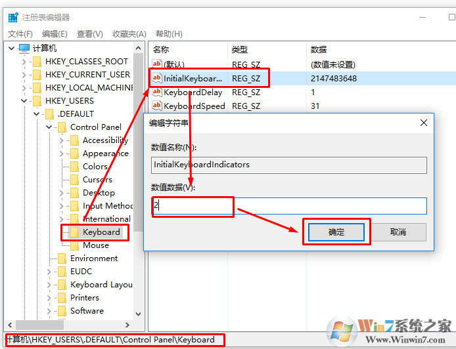Select the HKEY_USERS folder icon
The image size is (456, 349).
point(37,101)
